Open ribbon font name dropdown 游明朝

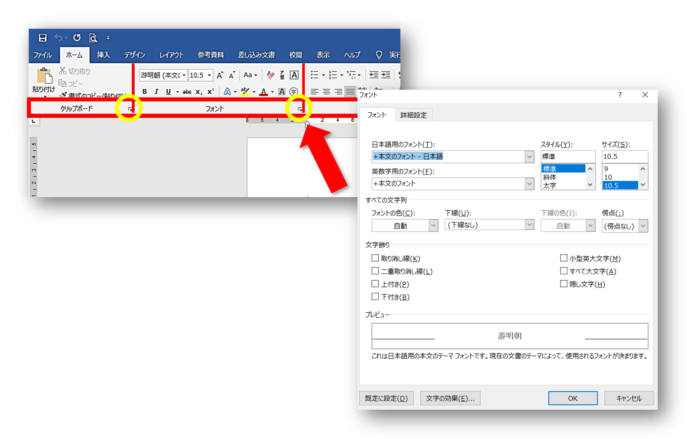pos(184,75)
